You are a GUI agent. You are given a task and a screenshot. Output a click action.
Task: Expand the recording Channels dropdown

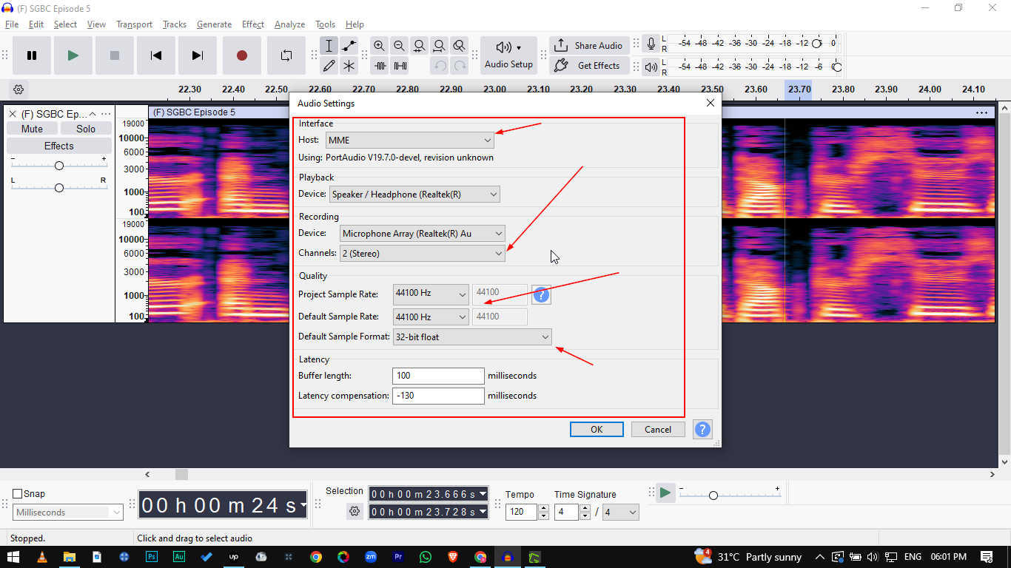[x=422, y=254]
